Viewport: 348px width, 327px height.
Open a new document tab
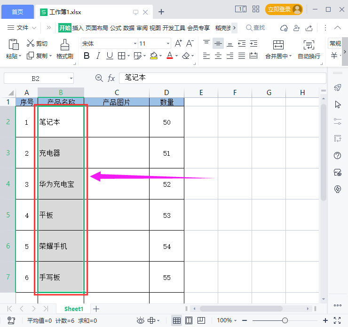pos(161,12)
